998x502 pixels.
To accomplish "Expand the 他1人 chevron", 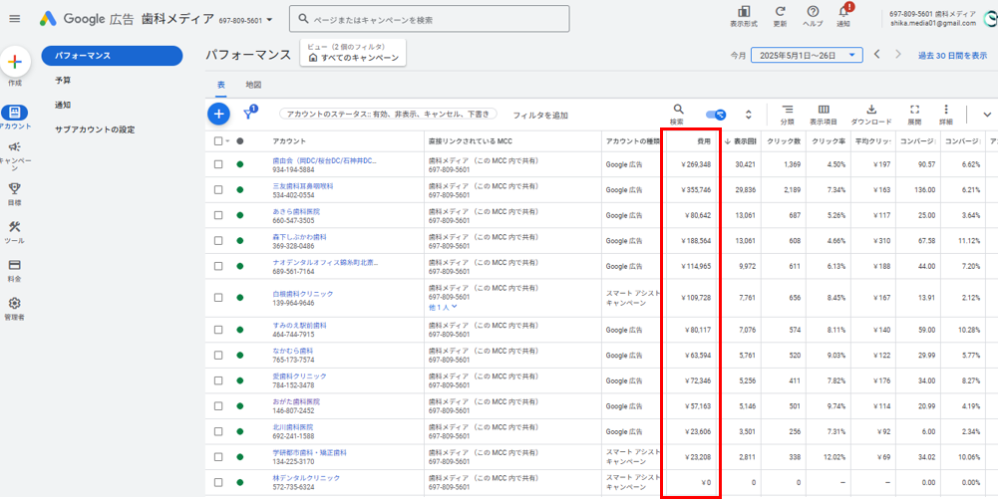I will click(455, 307).
